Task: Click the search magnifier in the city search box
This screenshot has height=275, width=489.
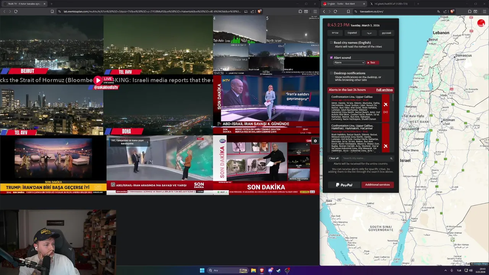Action: tap(391, 158)
